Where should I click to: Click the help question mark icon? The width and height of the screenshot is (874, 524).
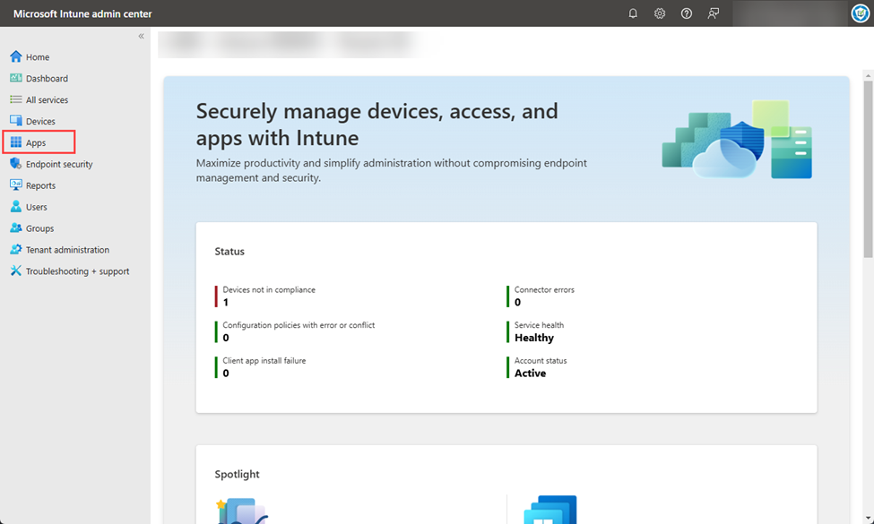tap(687, 13)
